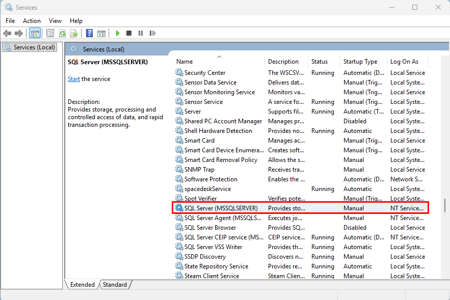Click the Pause Service toolbar icon
The height and width of the screenshot is (300, 450).
(x=141, y=33)
